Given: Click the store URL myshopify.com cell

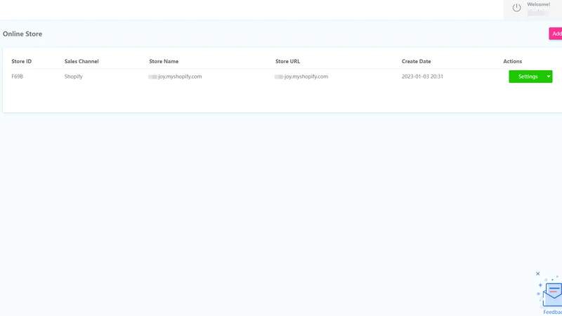Looking at the screenshot, I should (x=301, y=77).
